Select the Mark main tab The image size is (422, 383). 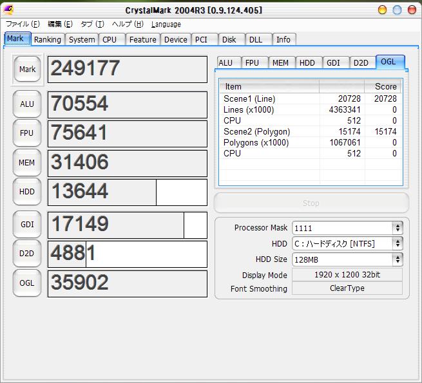click(x=17, y=39)
